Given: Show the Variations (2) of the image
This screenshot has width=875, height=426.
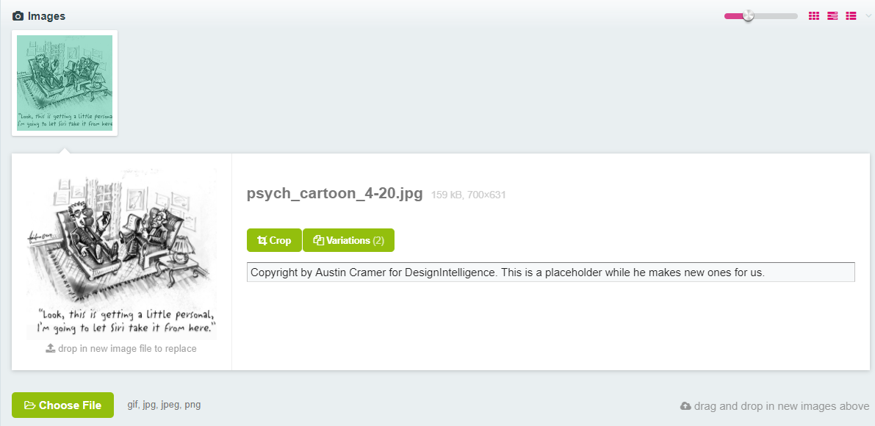Looking at the screenshot, I should coord(348,239).
